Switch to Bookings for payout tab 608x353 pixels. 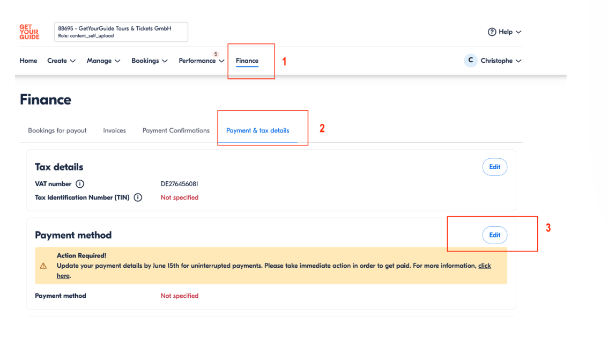[57, 130]
